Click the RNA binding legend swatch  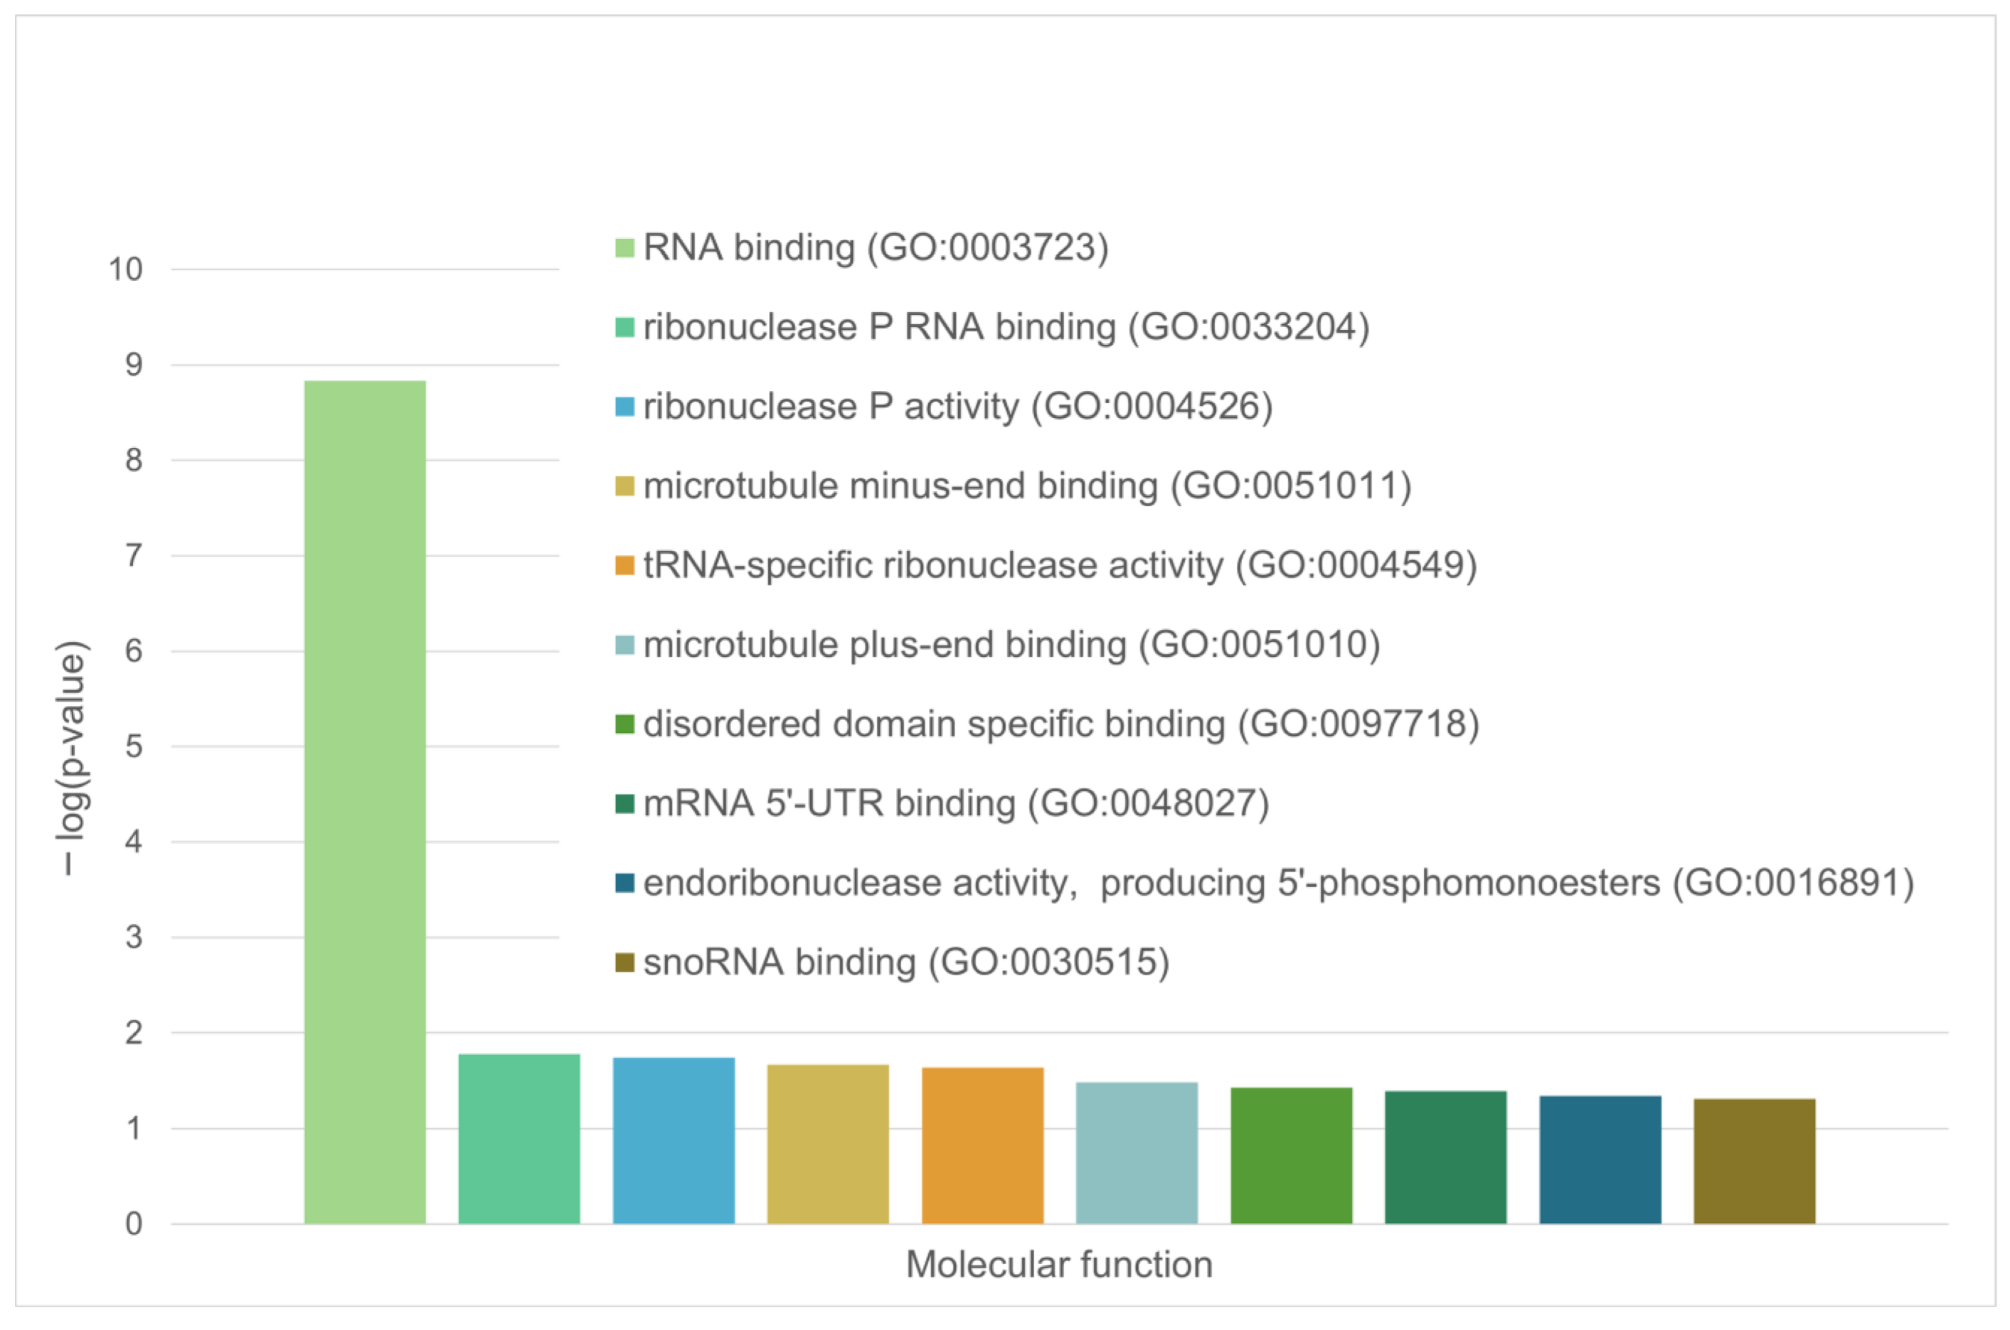(x=624, y=247)
